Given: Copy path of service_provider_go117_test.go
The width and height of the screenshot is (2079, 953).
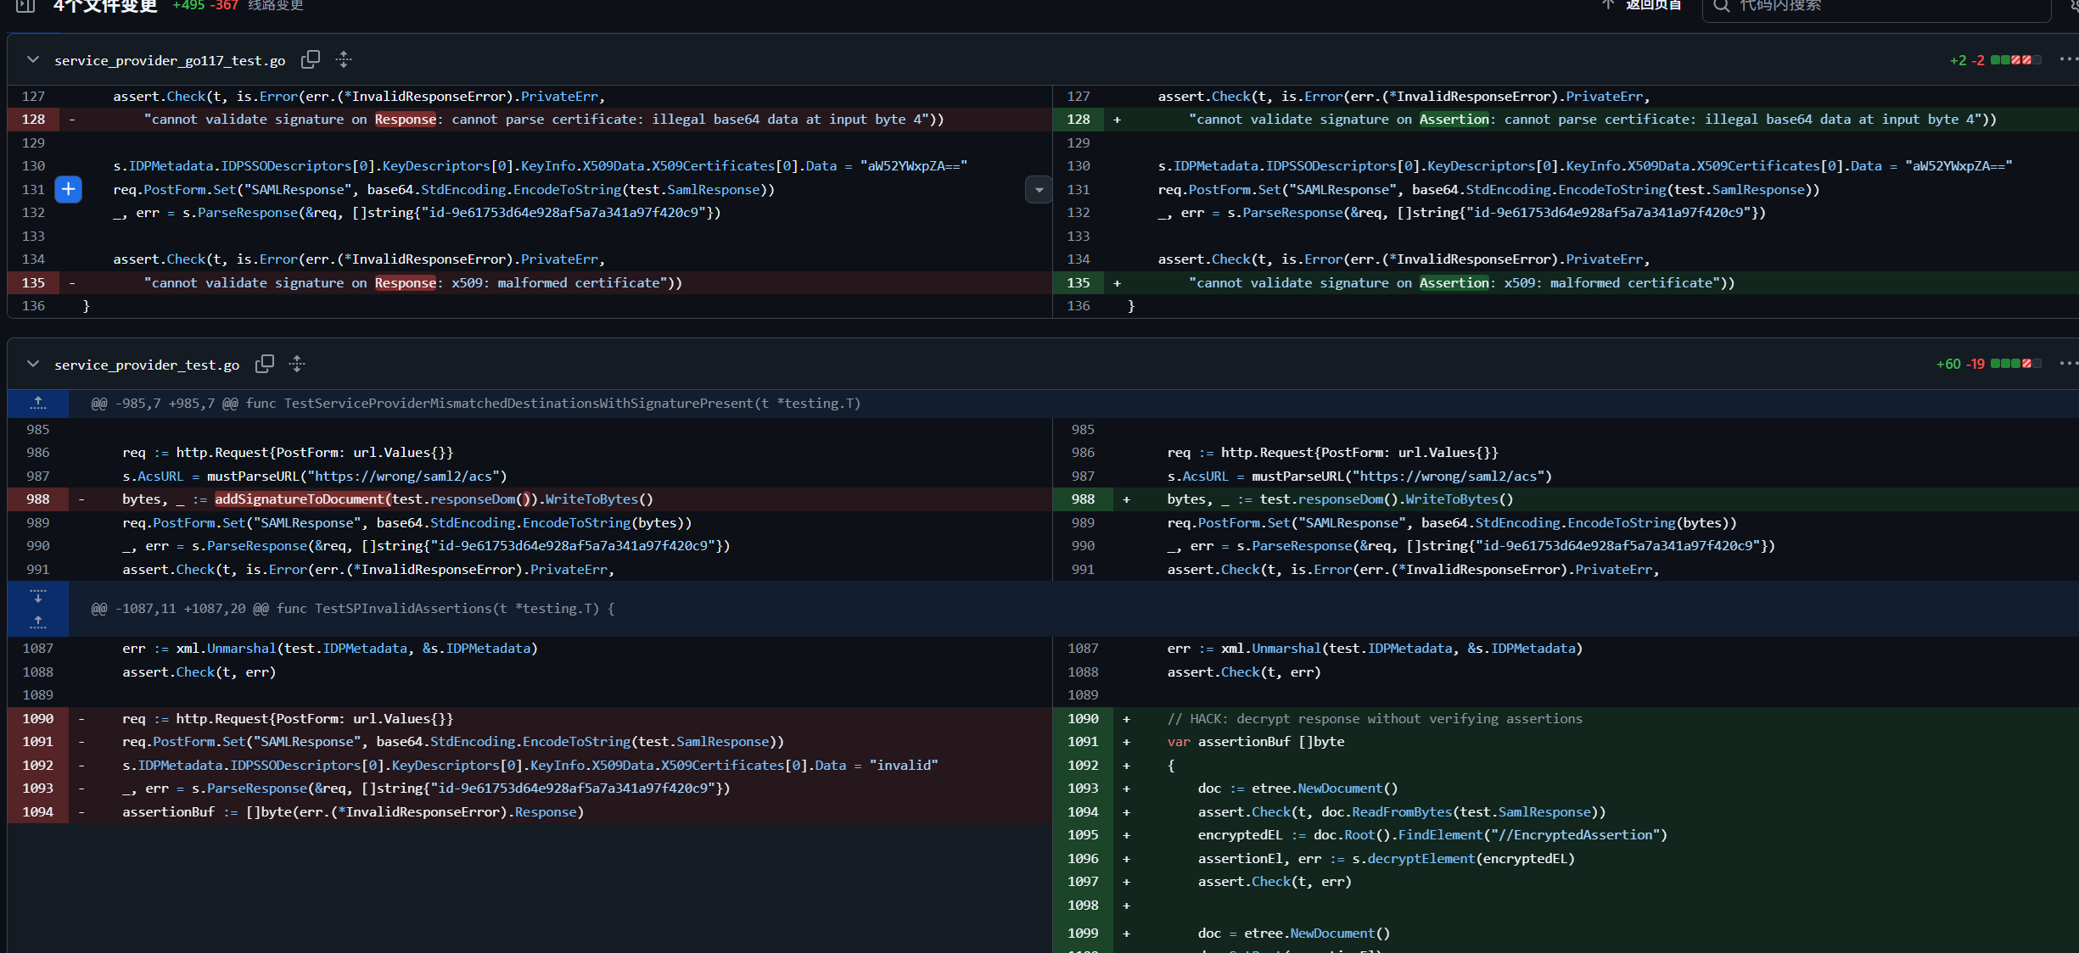Looking at the screenshot, I should (311, 59).
